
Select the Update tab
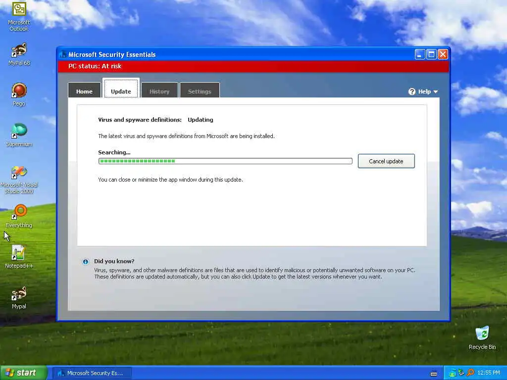[121, 88]
